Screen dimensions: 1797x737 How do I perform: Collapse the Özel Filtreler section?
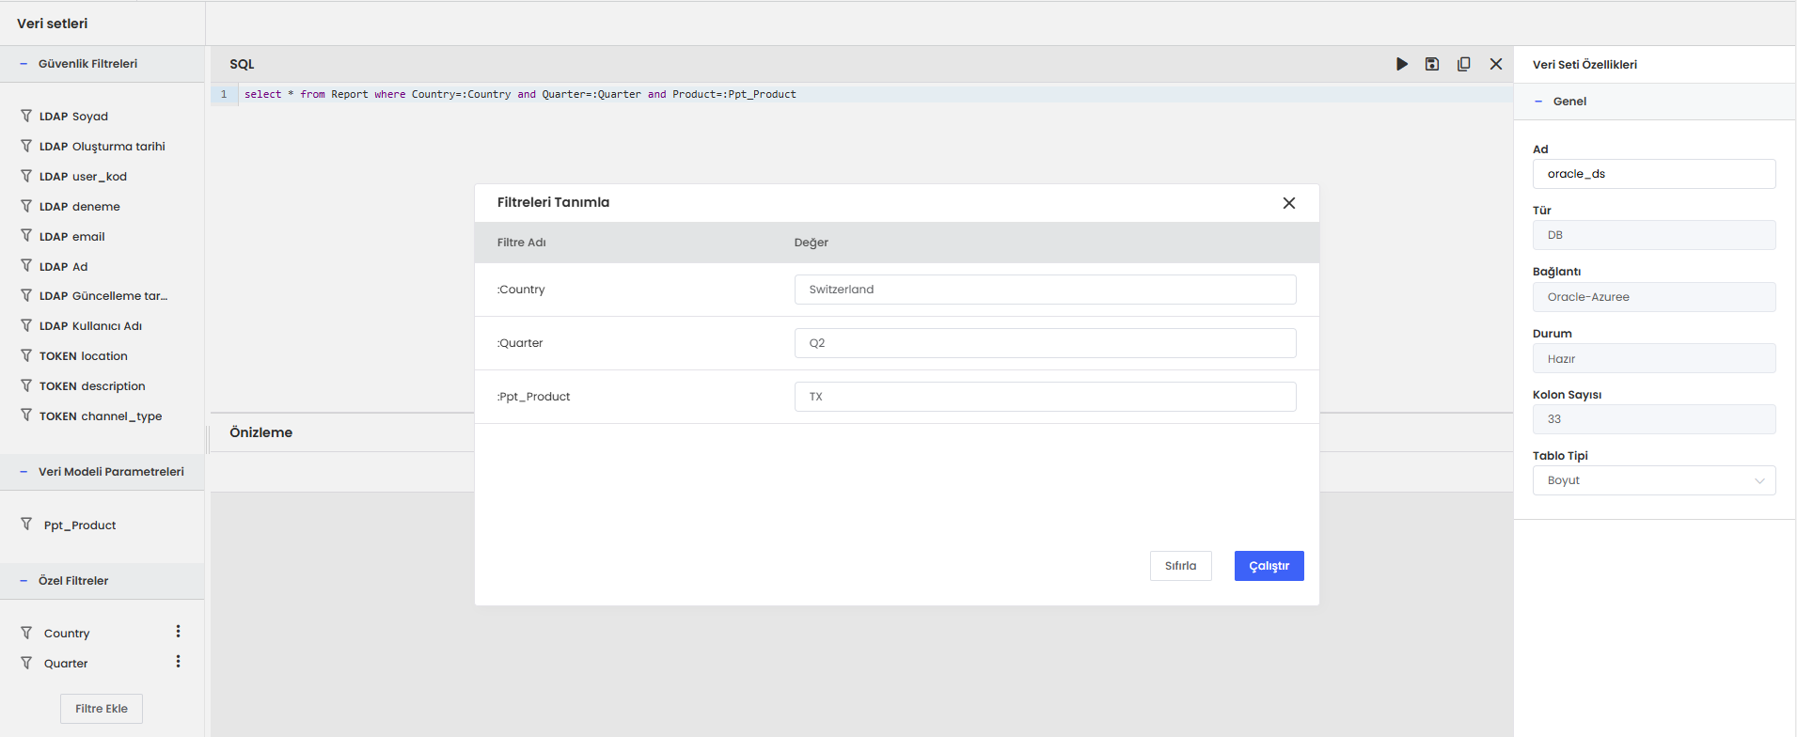(x=24, y=581)
